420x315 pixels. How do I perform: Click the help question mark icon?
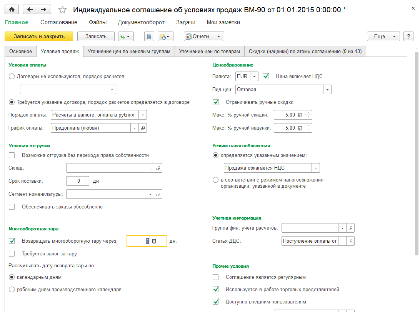click(408, 36)
